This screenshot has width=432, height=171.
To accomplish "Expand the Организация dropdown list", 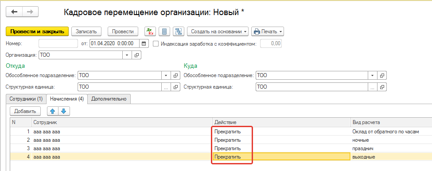I will click(x=127, y=55).
